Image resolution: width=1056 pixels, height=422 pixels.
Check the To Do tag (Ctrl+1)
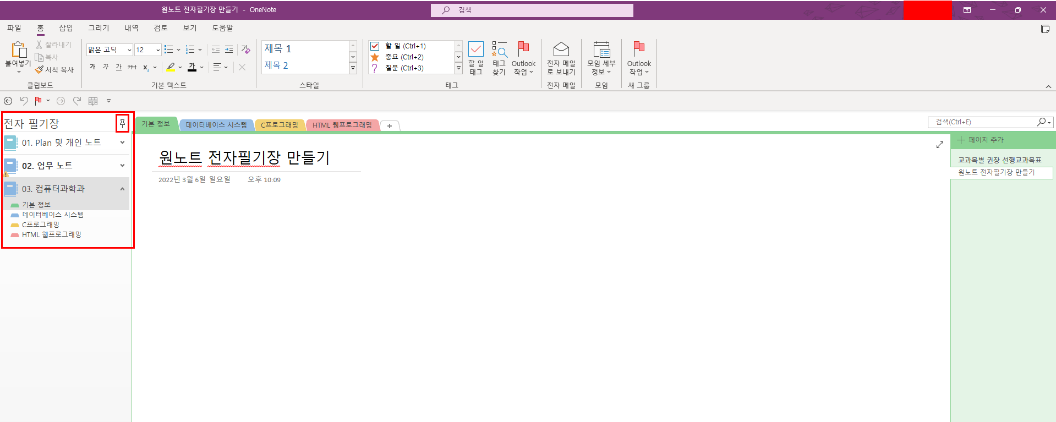(x=375, y=46)
